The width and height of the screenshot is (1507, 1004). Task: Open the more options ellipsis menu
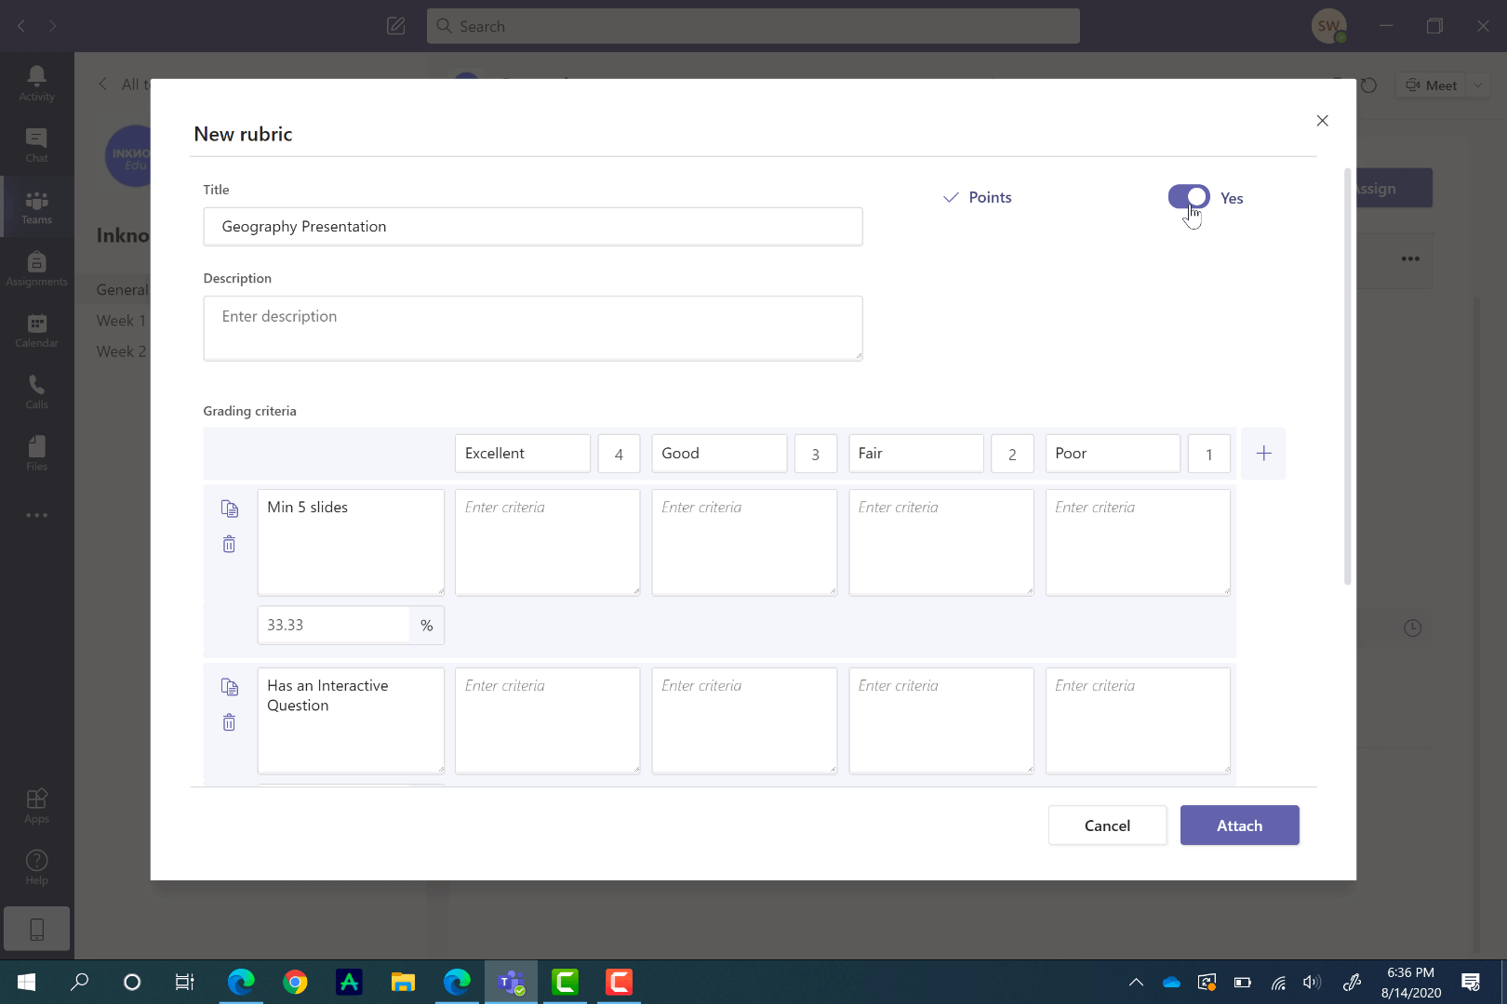[1410, 258]
